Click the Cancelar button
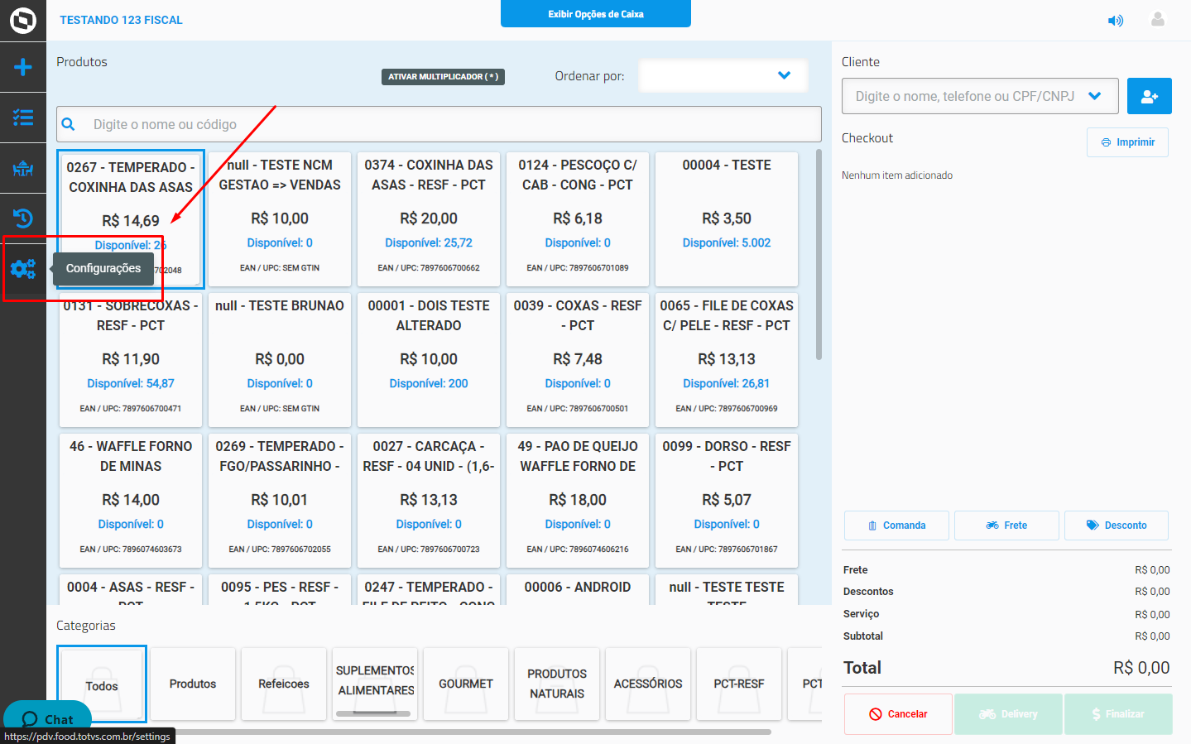The height and width of the screenshot is (744, 1191). point(897,714)
